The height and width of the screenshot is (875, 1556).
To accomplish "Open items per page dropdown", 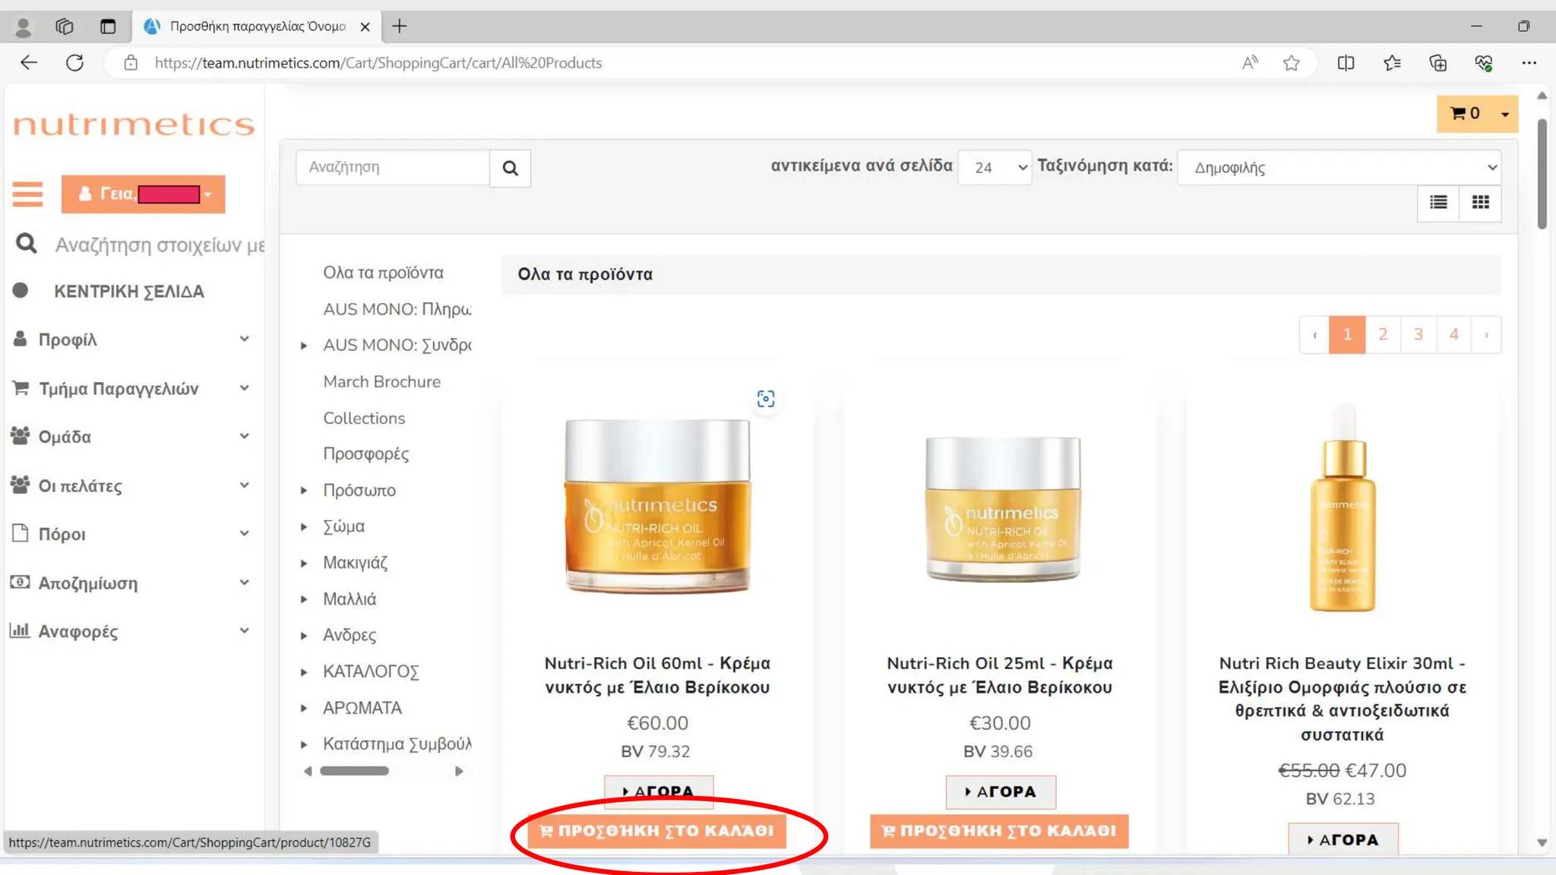I will tap(994, 167).
